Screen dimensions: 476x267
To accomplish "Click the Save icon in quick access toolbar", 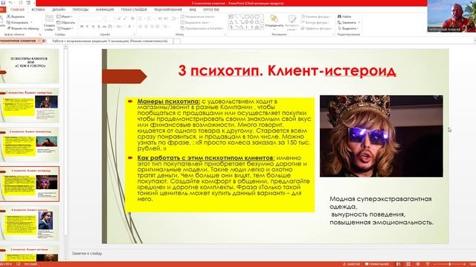I will coord(3,3).
